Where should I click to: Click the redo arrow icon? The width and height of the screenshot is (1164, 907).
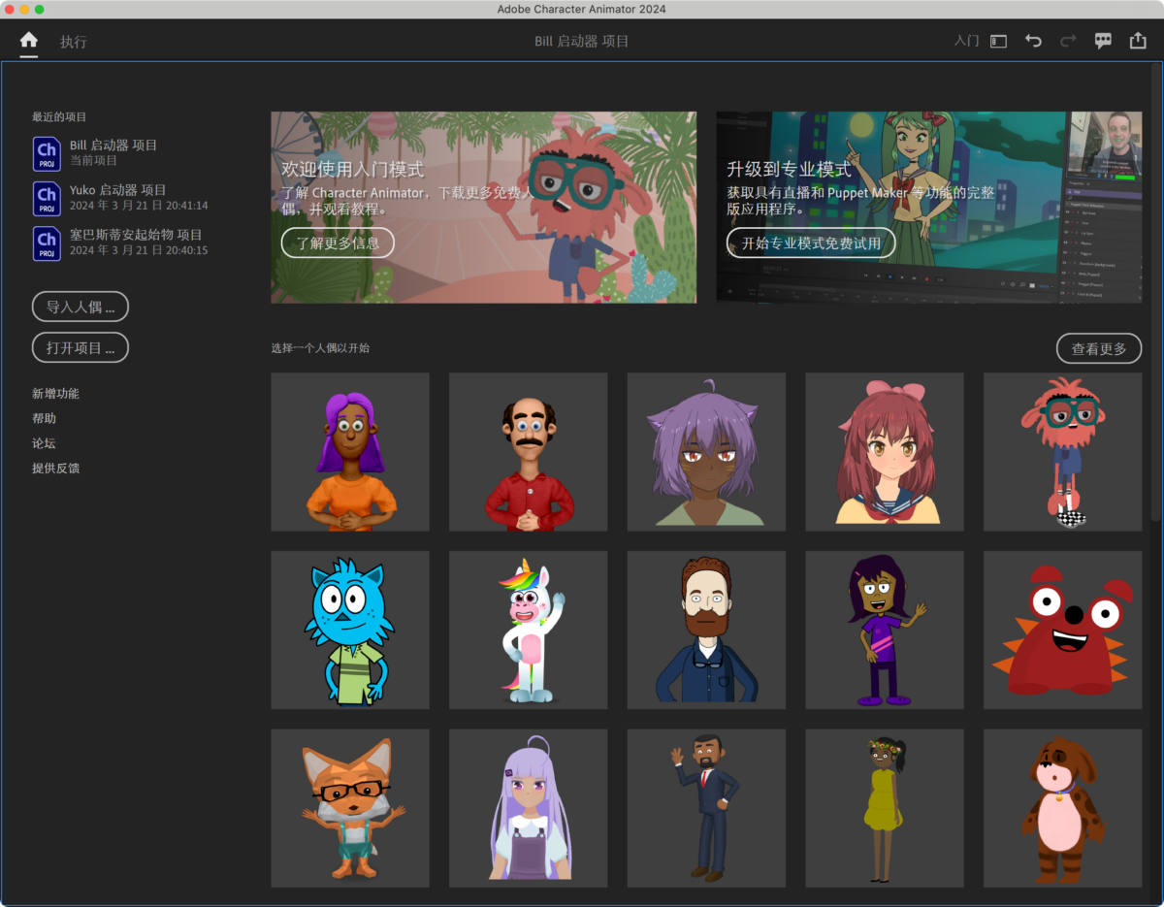pos(1068,41)
